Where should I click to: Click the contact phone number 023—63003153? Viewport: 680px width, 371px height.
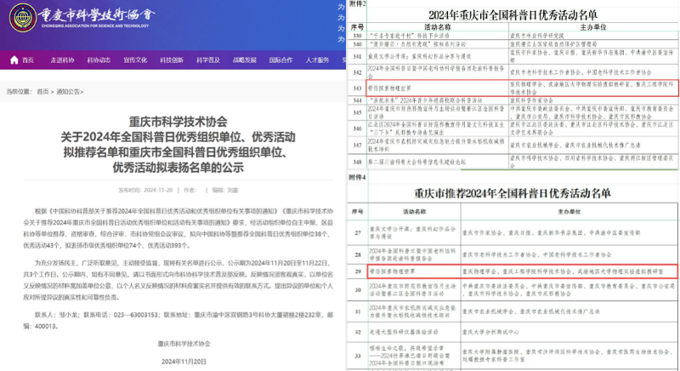133,314
